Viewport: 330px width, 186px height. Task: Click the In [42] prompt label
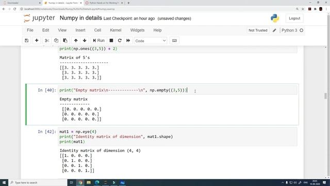coord(47,132)
